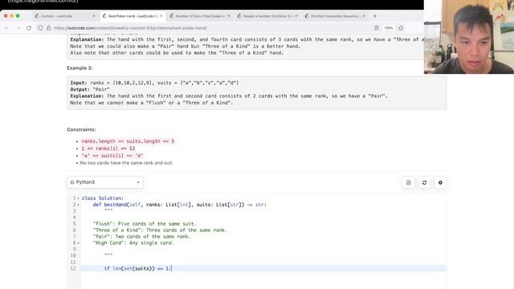Reset the 110% zoom level indicator
Screen dimensions: 514x289
click(x=389, y=28)
